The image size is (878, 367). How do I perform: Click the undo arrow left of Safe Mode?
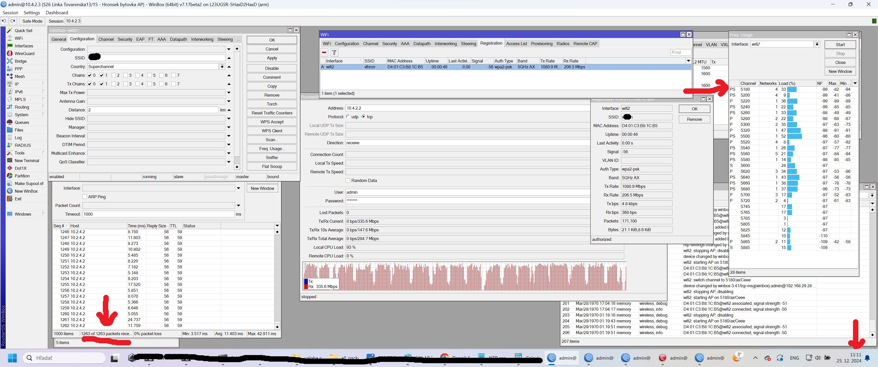(x=4, y=21)
